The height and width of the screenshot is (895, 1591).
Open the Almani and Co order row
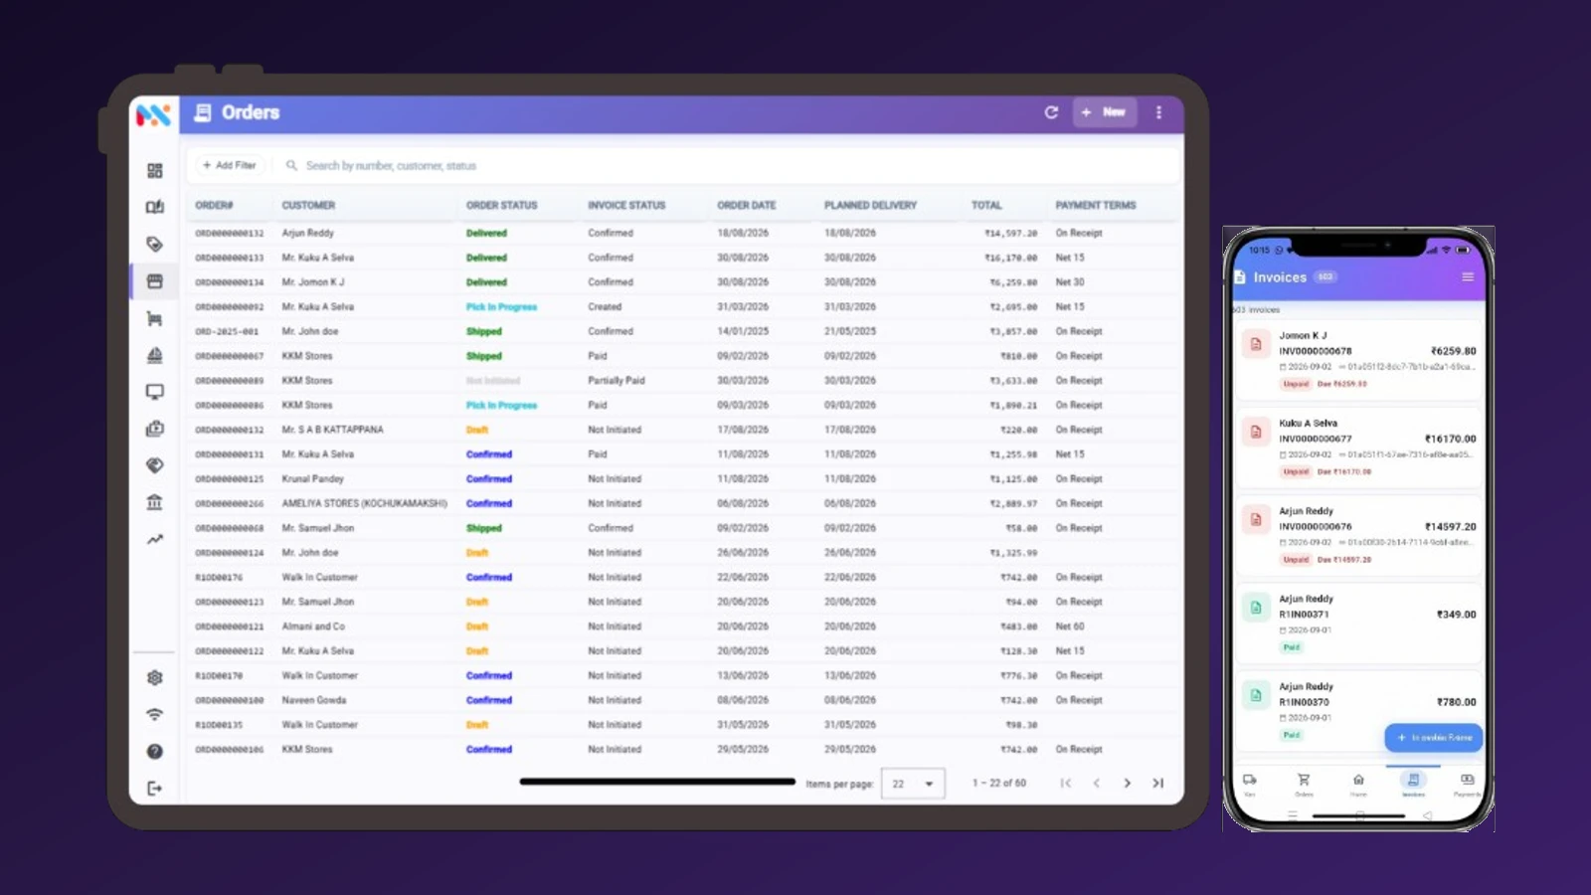coord(684,626)
